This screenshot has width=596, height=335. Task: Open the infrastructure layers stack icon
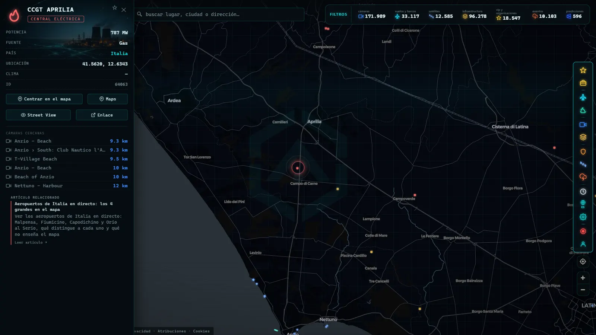(583, 137)
